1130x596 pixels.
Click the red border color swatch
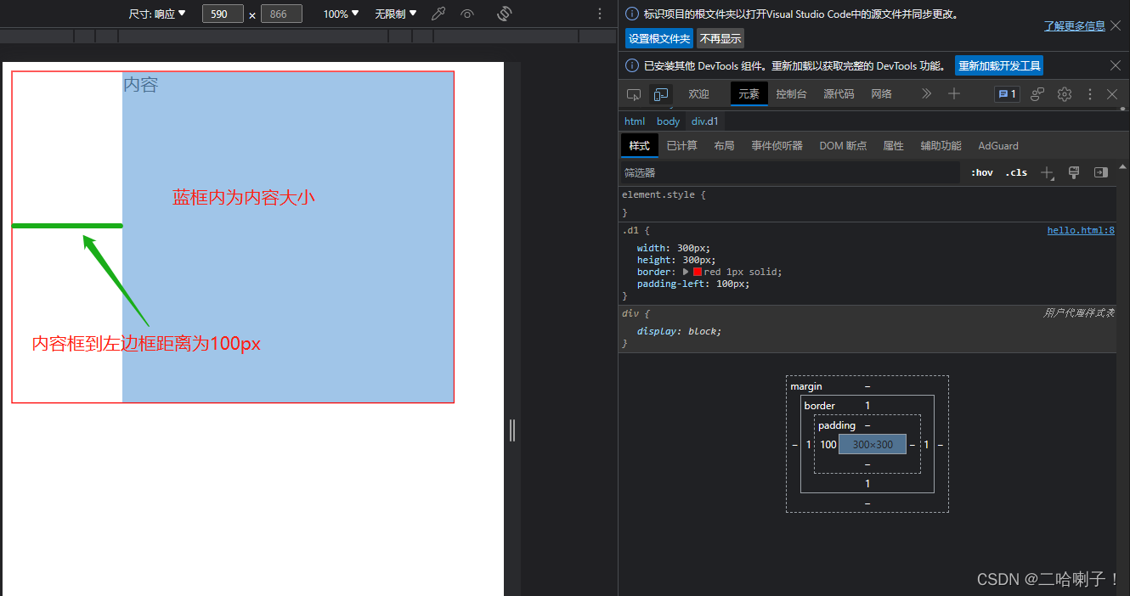click(698, 272)
